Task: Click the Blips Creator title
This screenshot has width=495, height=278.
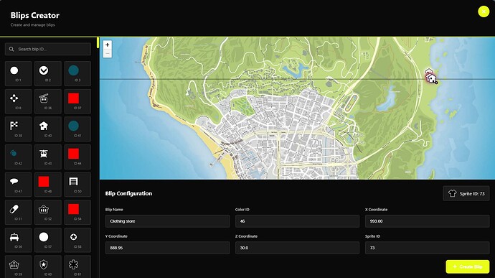Action: (34, 15)
